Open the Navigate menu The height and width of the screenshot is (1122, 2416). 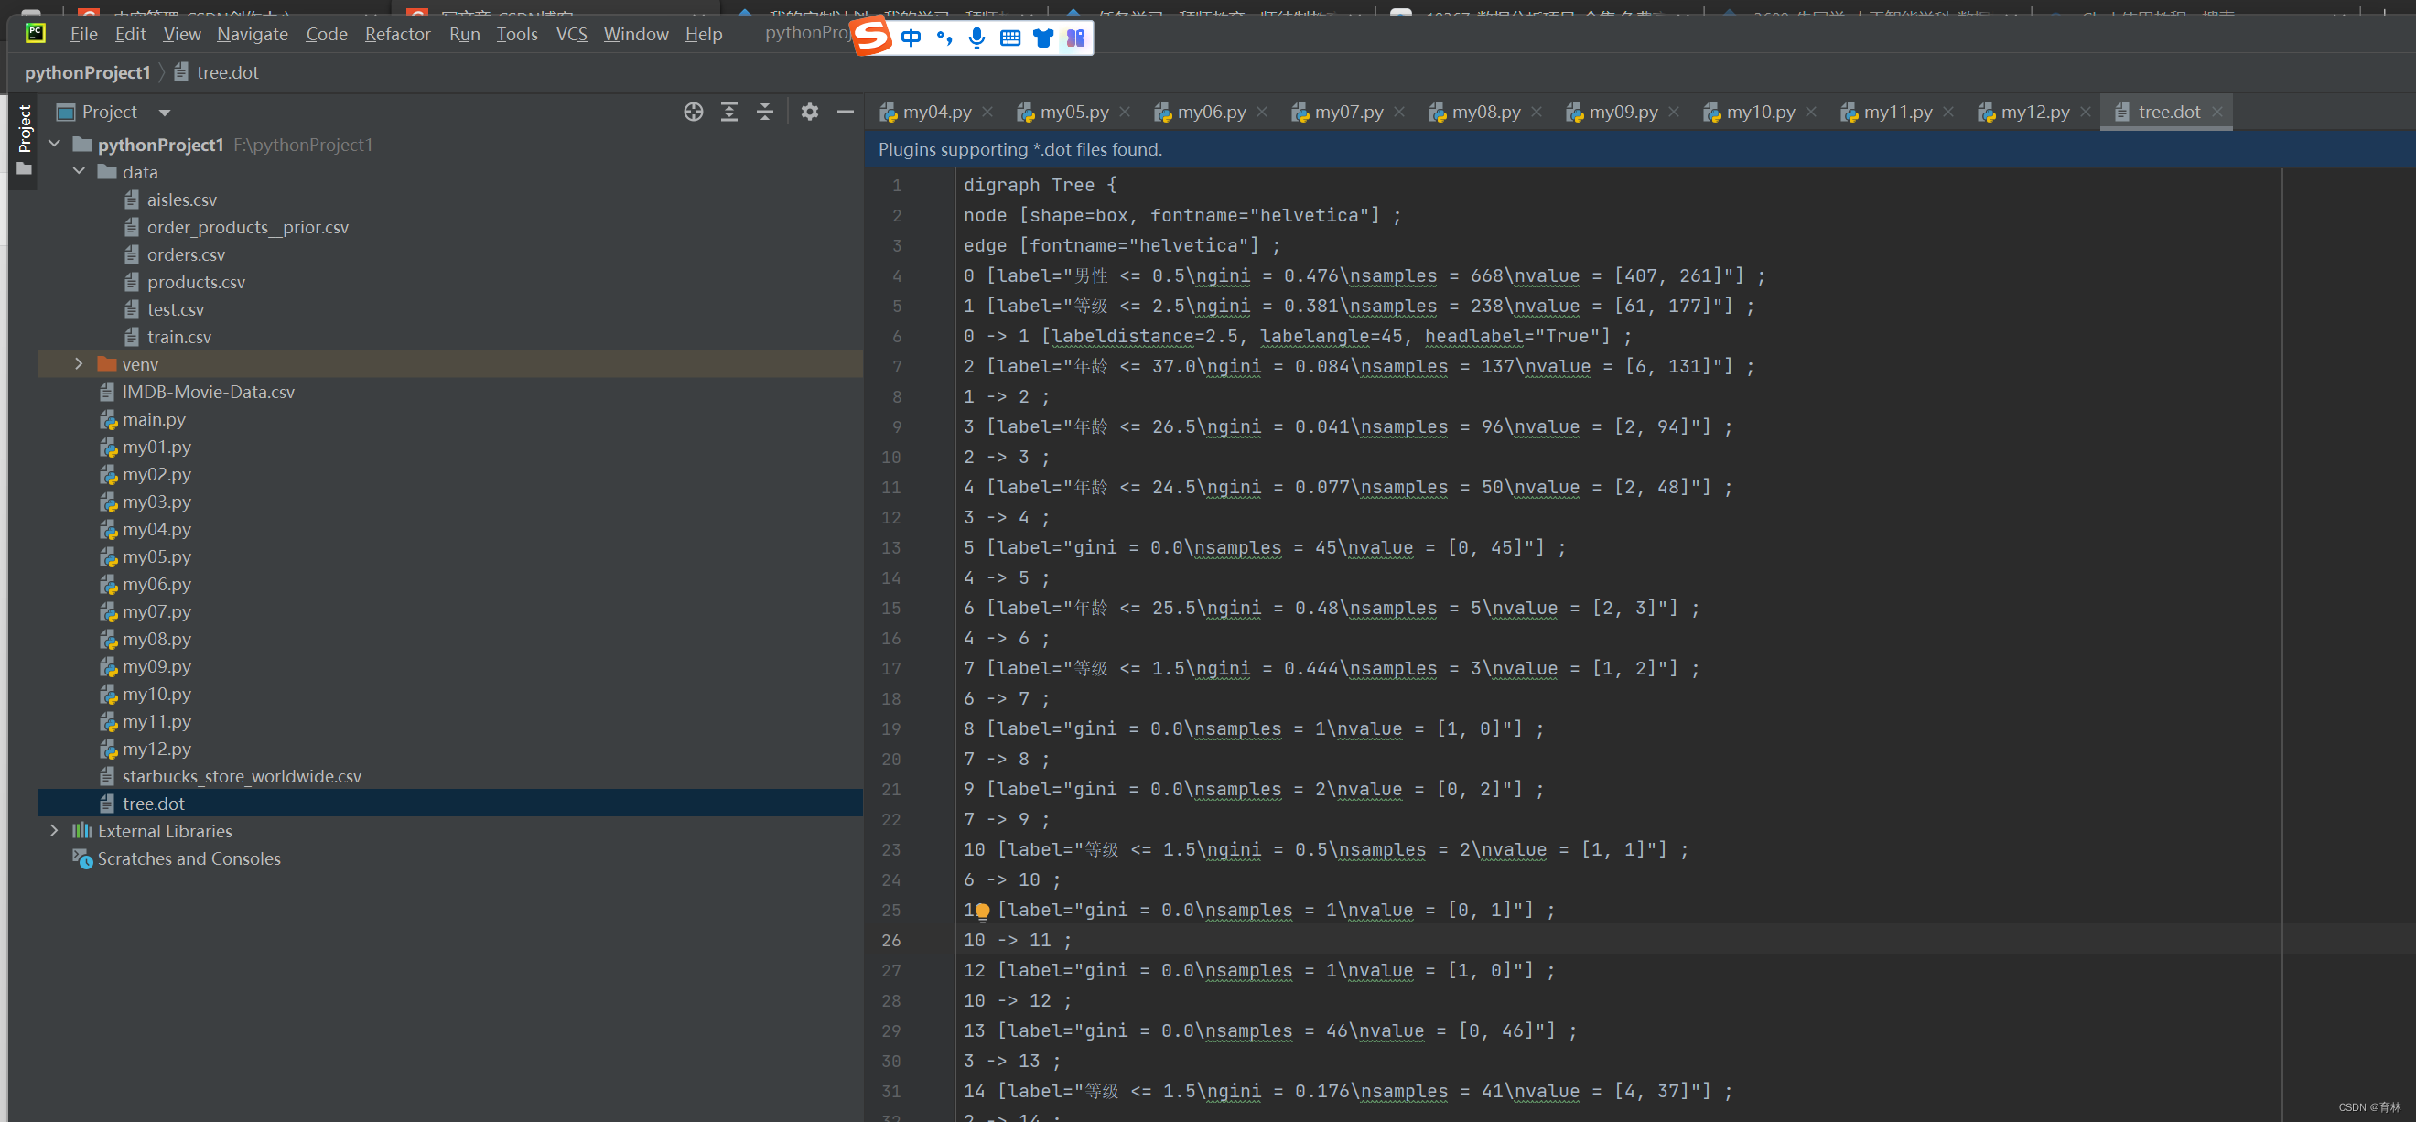(253, 35)
